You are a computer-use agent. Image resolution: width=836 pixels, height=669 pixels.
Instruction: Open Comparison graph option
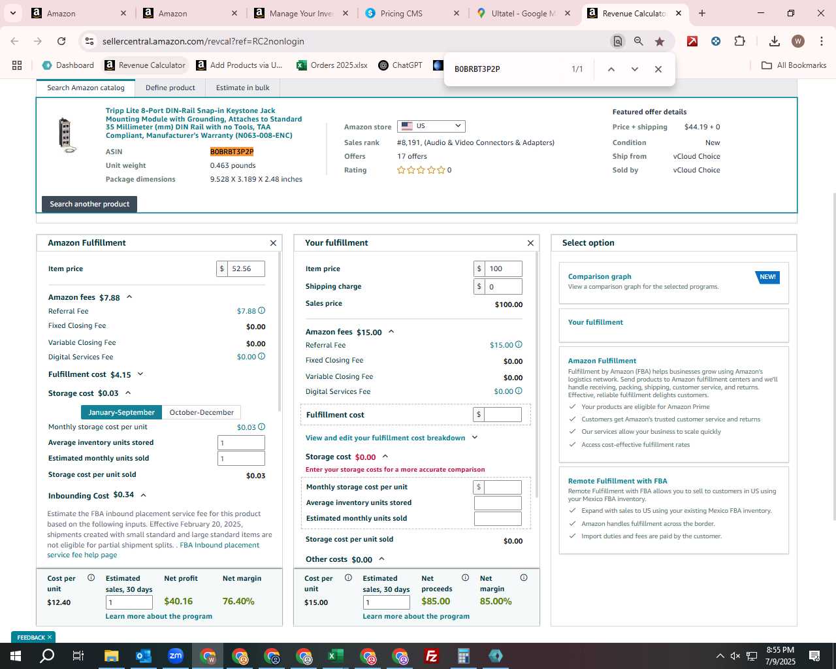click(x=674, y=283)
